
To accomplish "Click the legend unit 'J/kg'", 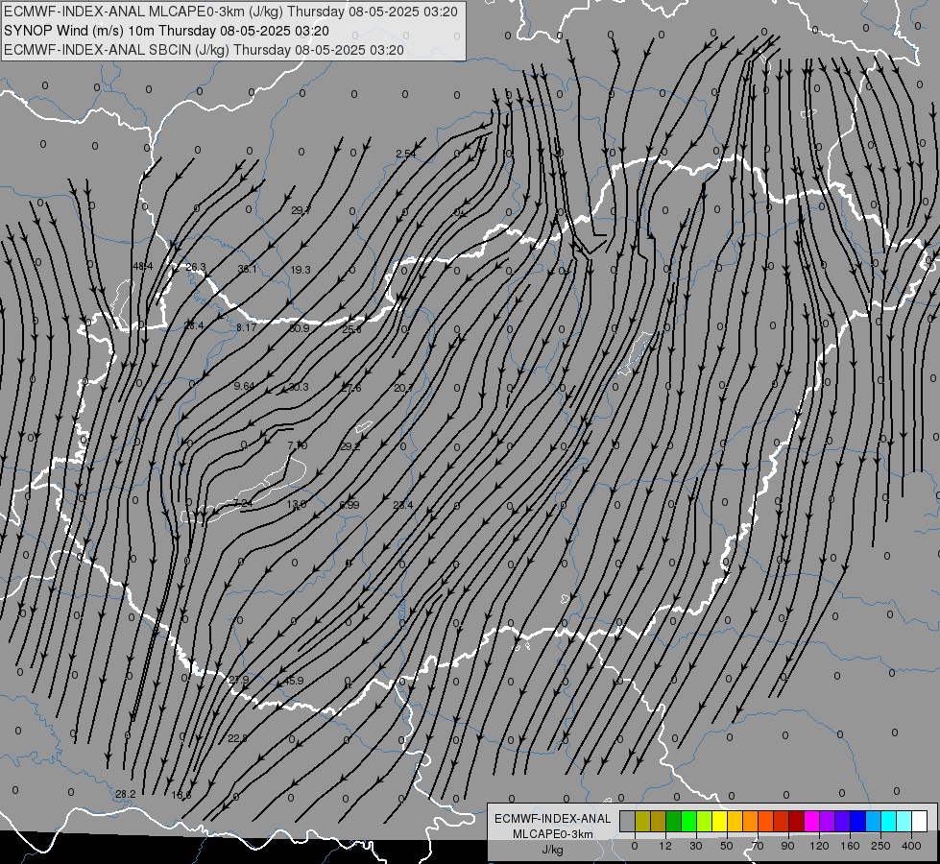I will click(x=552, y=850).
